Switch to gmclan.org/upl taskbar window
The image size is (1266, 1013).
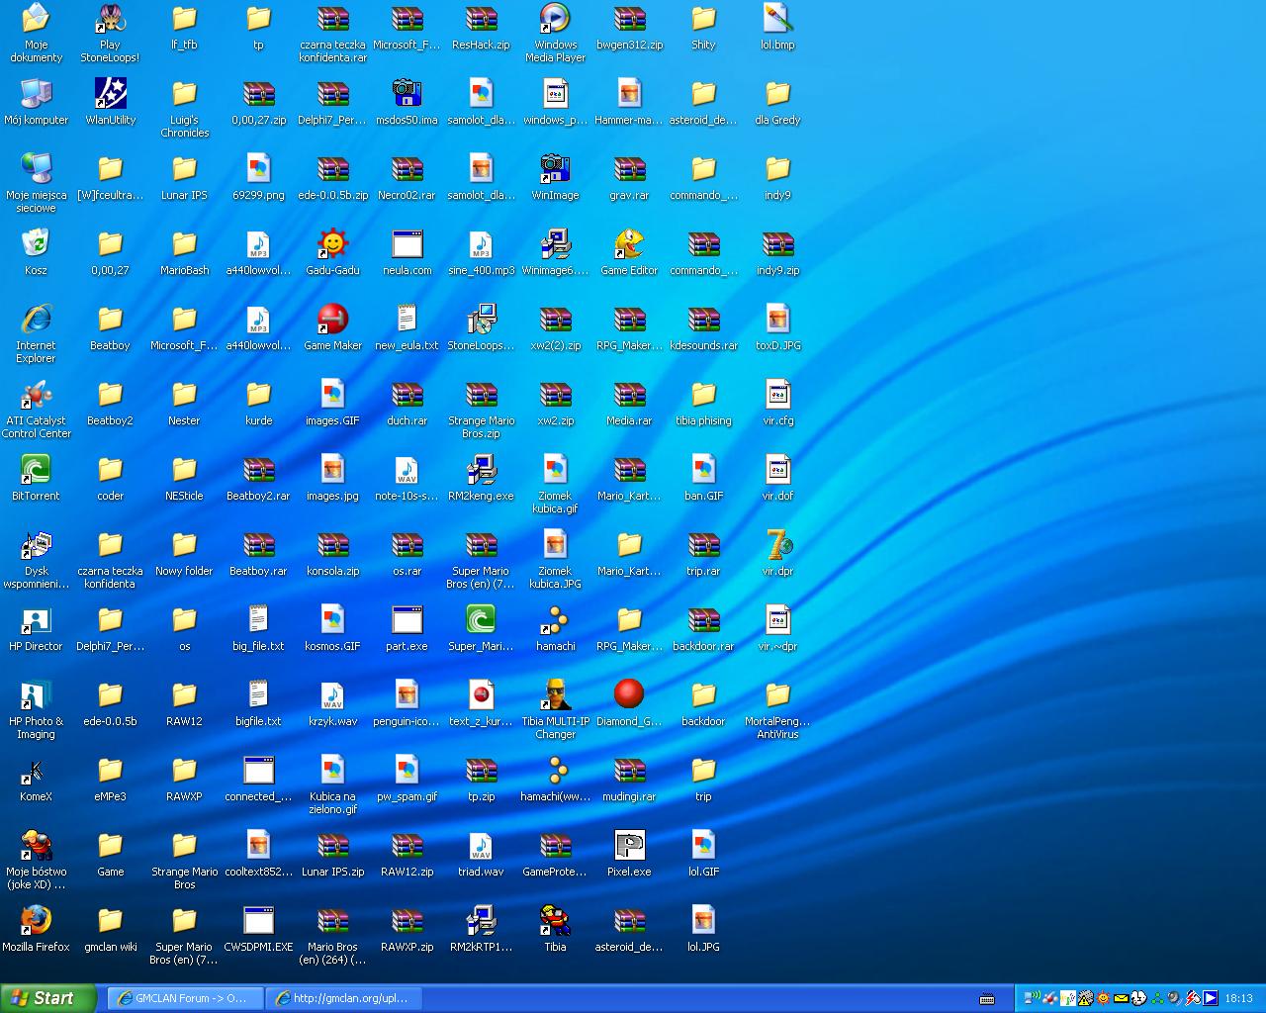342,998
